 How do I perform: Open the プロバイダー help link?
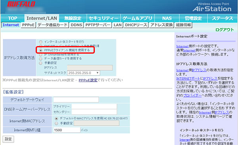pos(192,95)
